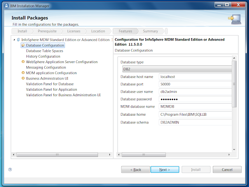Click the IBM Installation Manager title icon
The image size is (249, 187).
[x=6, y=6]
